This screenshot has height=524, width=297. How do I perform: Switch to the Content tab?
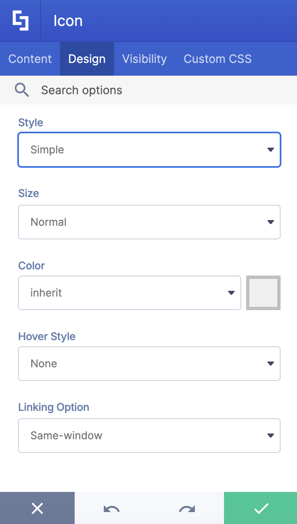tap(30, 58)
